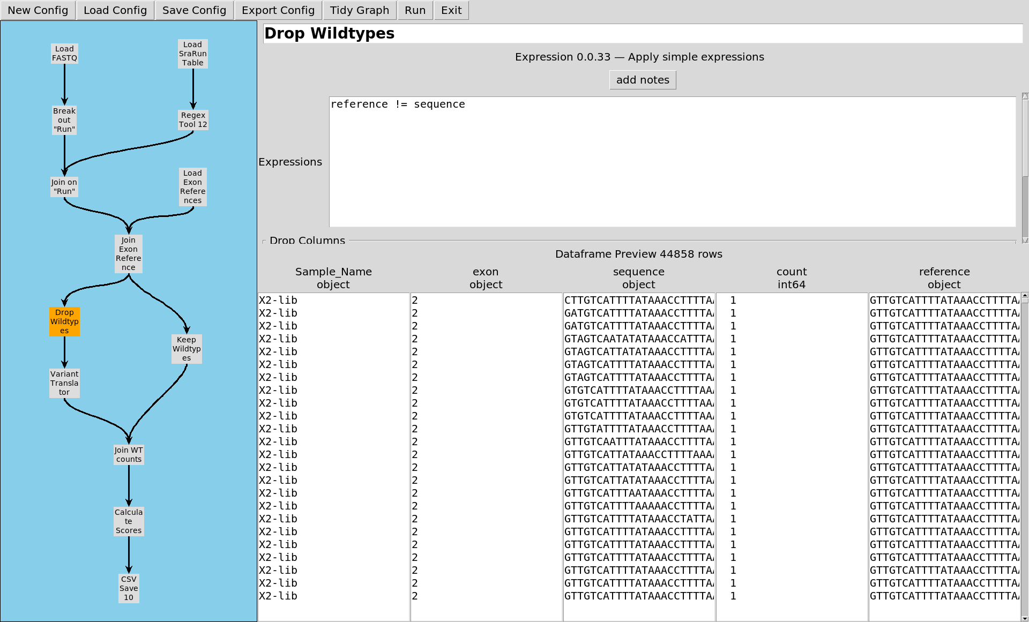
Task: Click the settings panel scrollbar down arrow
Action: [1025, 241]
